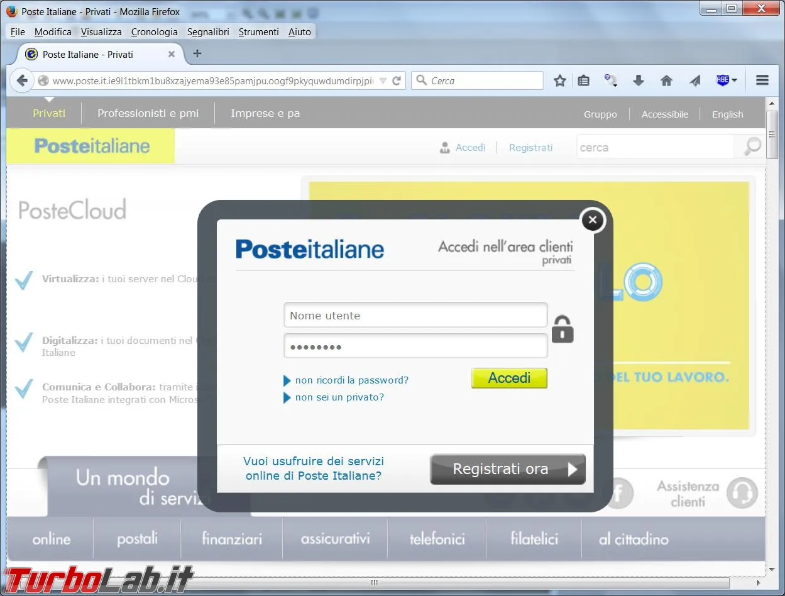The height and width of the screenshot is (596, 785).
Task: Open the Strumenti menu
Action: click(258, 31)
